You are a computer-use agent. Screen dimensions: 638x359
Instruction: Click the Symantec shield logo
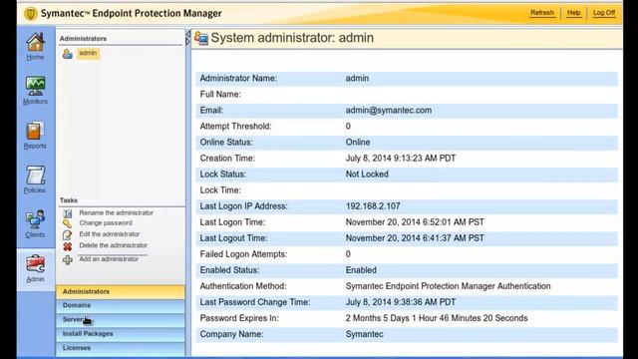[x=31, y=13]
